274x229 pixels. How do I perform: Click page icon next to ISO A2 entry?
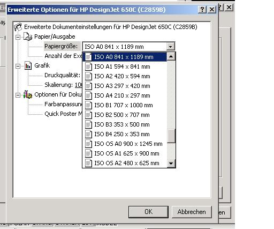(x=88, y=76)
